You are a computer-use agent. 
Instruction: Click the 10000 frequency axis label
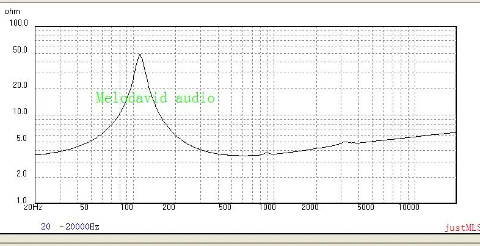click(409, 207)
